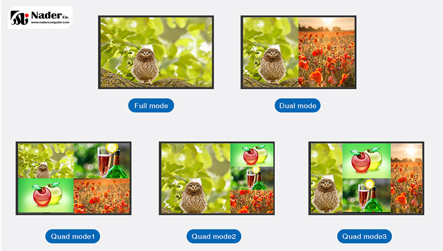
Task: Select the Full mode button
Action: tap(151, 105)
